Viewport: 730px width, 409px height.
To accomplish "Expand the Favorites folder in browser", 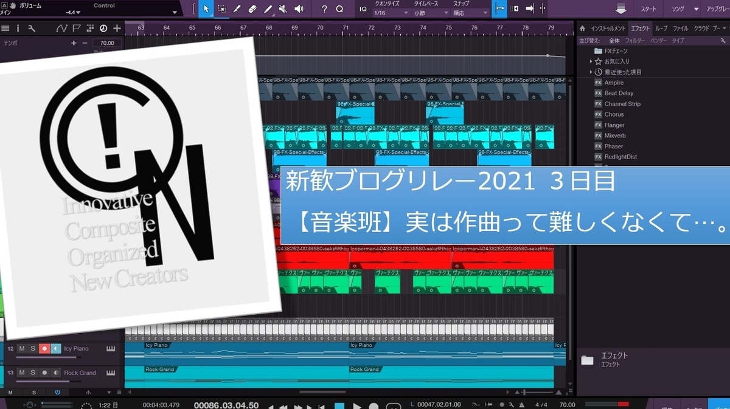I will pyautogui.click(x=591, y=61).
